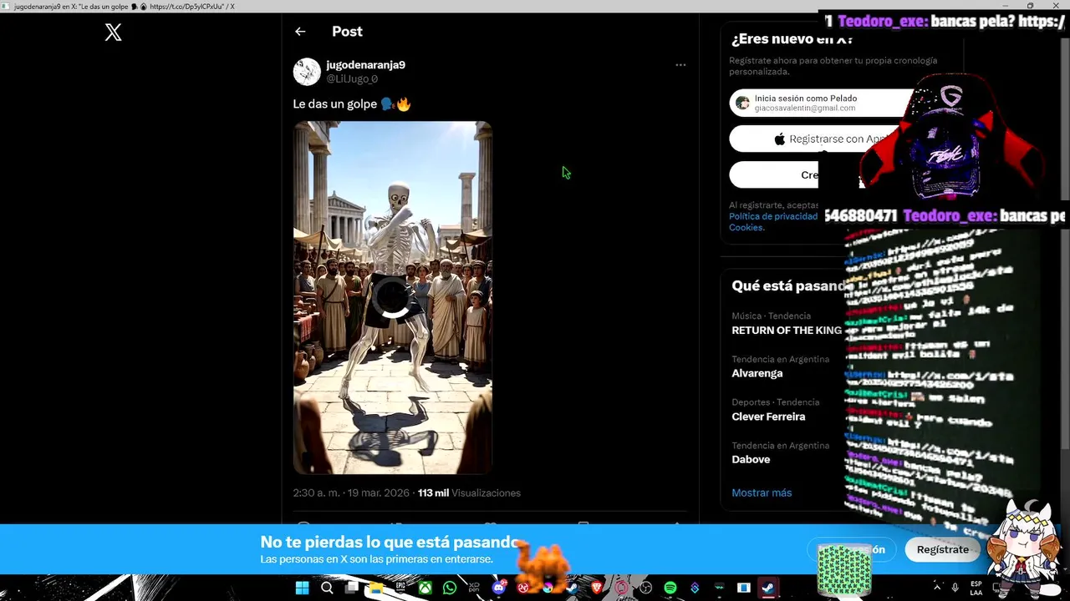
Task: Click the Qué está pasando heading
Action: click(x=790, y=285)
